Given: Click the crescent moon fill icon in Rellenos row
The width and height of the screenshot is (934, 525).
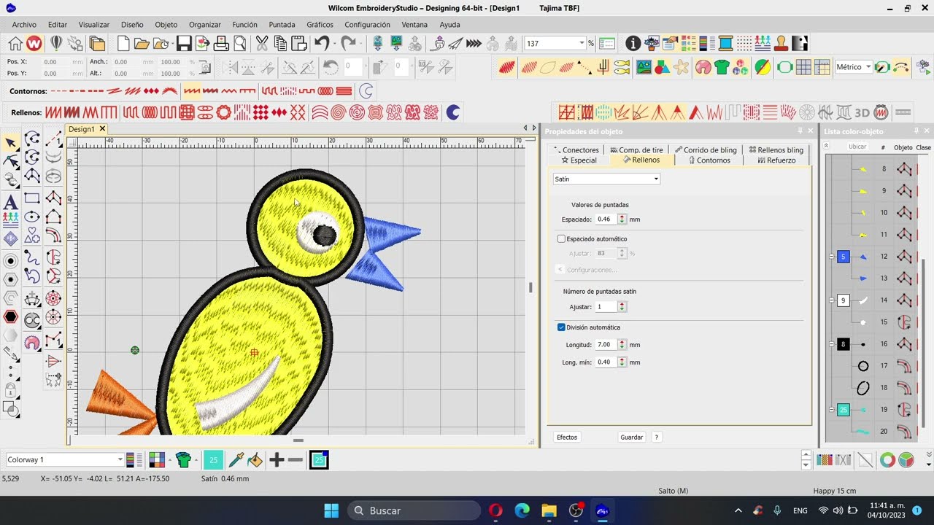Looking at the screenshot, I should [x=453, y=112].
